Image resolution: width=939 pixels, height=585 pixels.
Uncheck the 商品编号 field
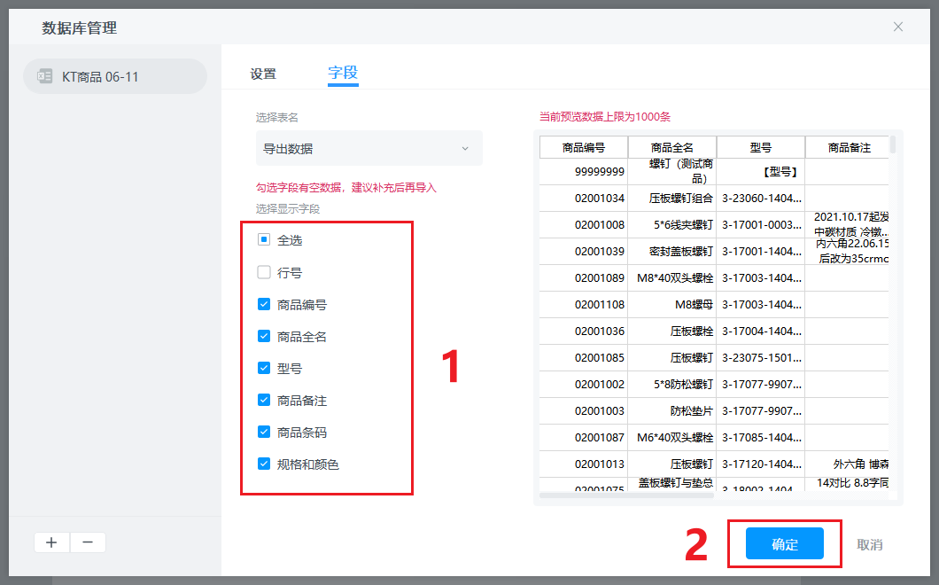[x=264, y=305]
